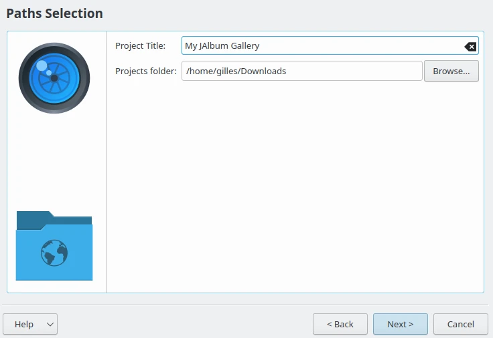Proceed with the Next > button

(400, 325)
